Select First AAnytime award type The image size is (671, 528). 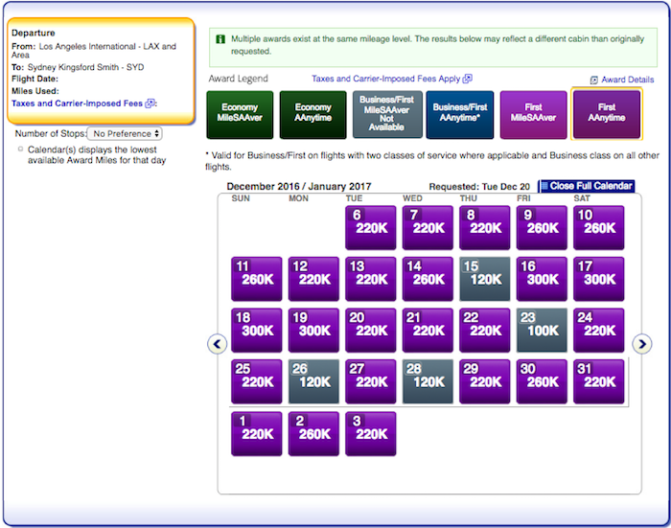click(x=607, y=115)
